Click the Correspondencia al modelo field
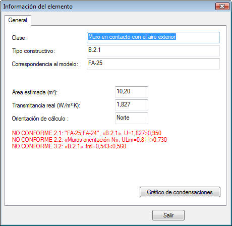This screenshot has height=226, width=232. point(153,64)
